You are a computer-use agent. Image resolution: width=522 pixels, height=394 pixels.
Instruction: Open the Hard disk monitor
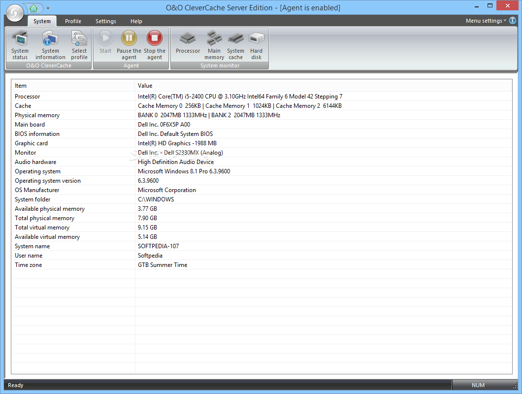tap(257, 45)
